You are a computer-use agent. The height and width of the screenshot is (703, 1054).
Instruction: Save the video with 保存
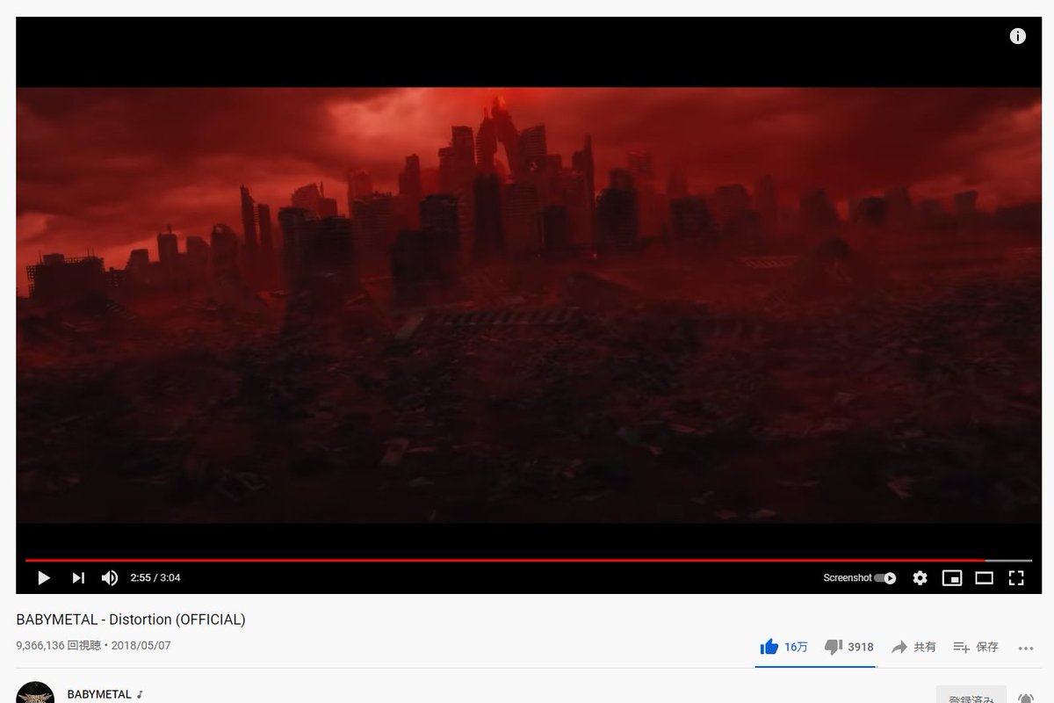click(976, 647)
